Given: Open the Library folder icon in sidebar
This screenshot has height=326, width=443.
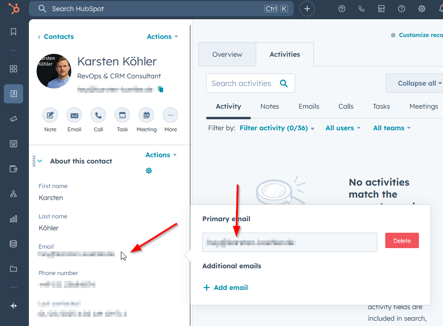Looking at the screenshot, I should 13,269.
